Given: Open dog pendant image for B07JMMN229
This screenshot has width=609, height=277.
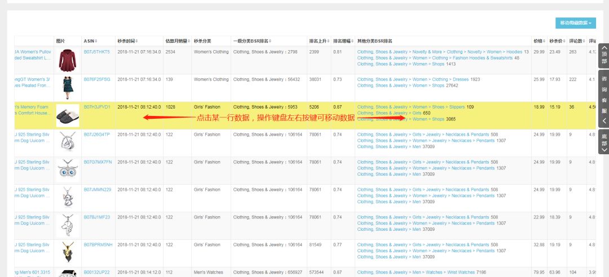Looking at the screenshot, I should (x=68, y=197).
